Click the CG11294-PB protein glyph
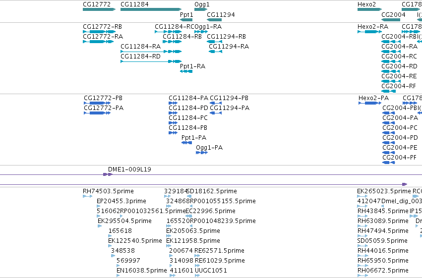 tap(216, 103)
